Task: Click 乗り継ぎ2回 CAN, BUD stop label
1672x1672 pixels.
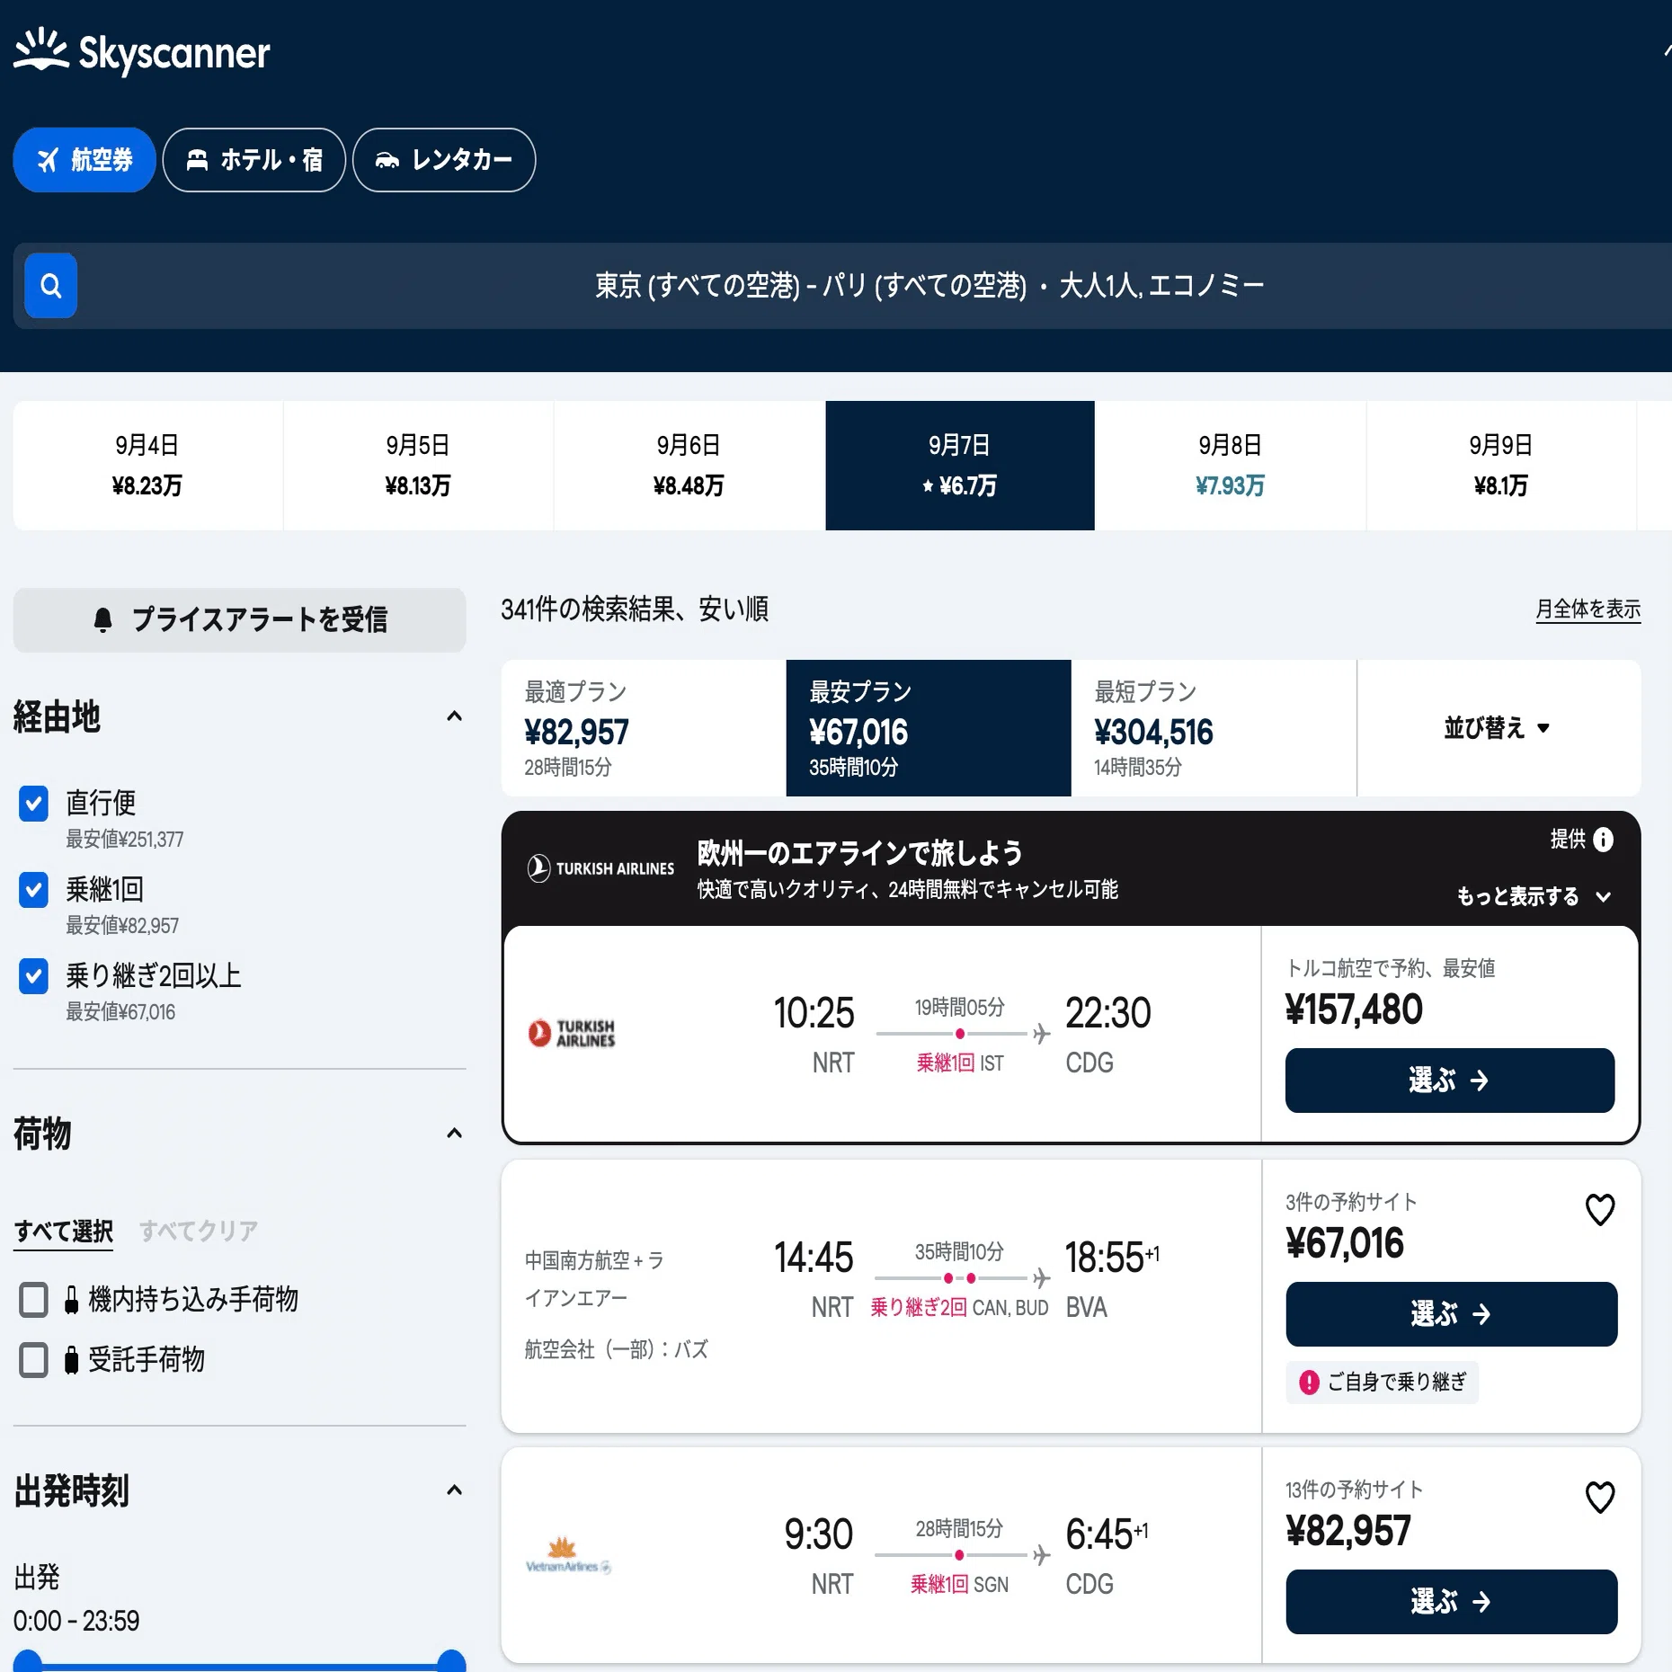Action: (x=959, y=1308)
